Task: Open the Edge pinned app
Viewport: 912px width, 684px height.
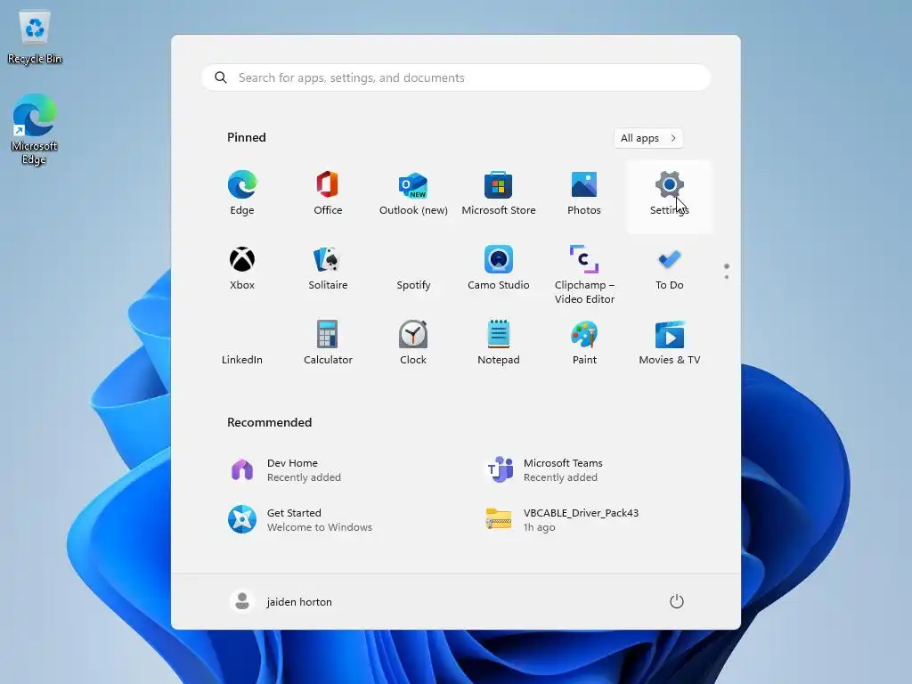Action: pos(242,194)
